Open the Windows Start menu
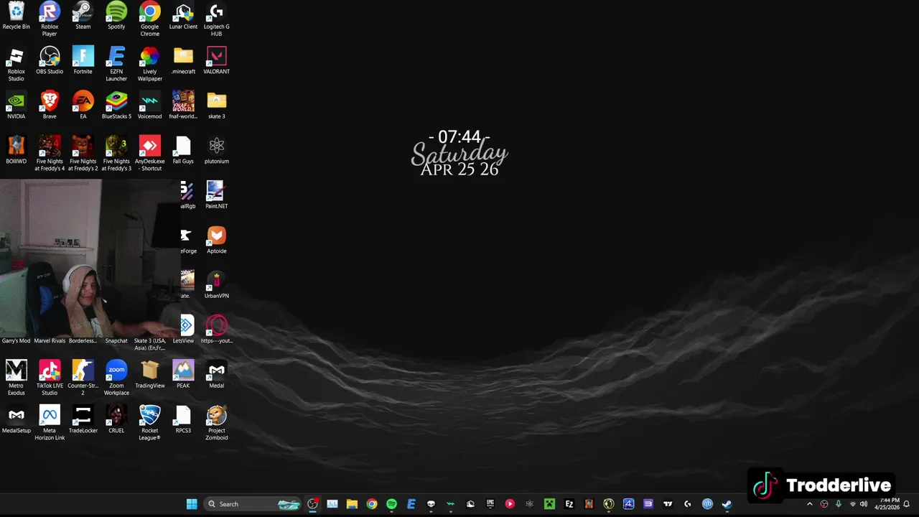 coord(192,504)
